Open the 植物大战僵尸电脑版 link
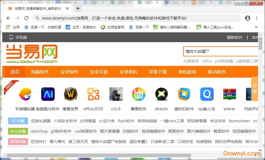Screen dimensions: 265x160 pos(109,142)
